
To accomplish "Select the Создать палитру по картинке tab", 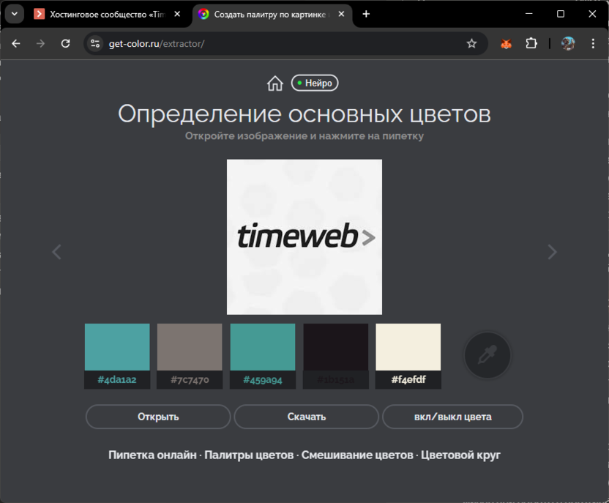I will (272, 15).
